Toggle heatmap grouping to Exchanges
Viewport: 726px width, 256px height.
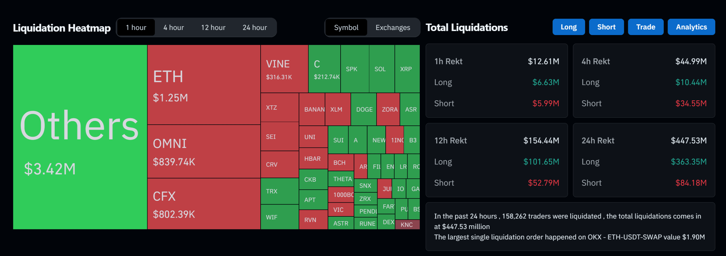tap(392, 27)
